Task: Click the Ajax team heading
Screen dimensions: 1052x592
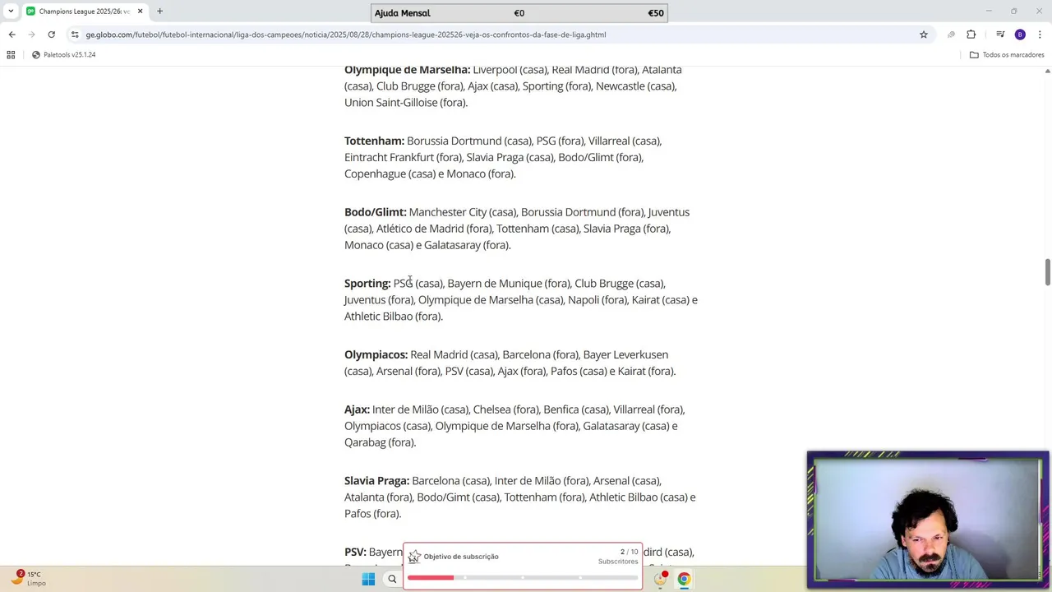Action: [x=357, y=409]
